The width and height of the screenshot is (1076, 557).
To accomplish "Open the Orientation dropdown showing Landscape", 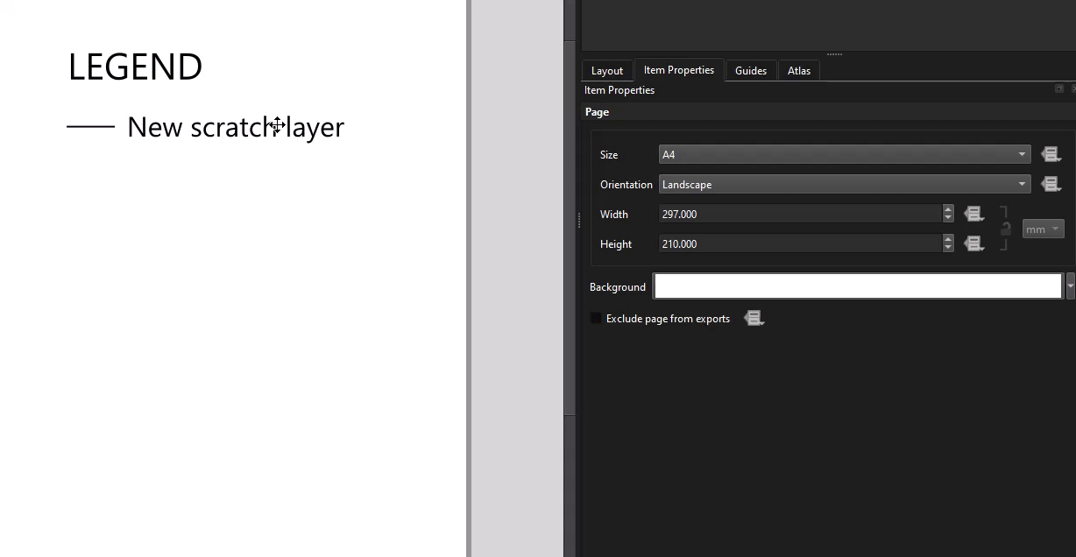I will point(844,185).
